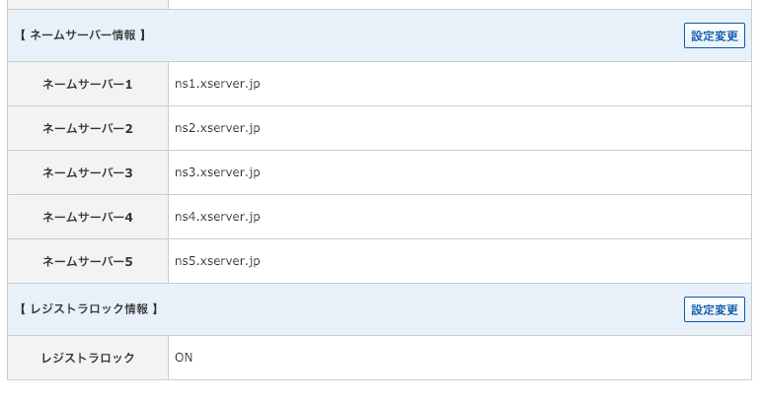
Task: Click the ON registrar lock status
Action: [184, 358]
